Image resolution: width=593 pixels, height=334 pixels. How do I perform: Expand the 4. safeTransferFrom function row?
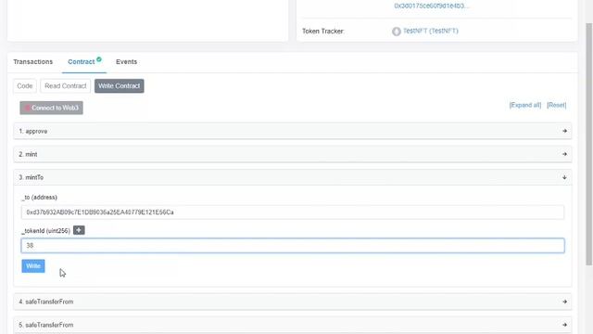[293, 302]
